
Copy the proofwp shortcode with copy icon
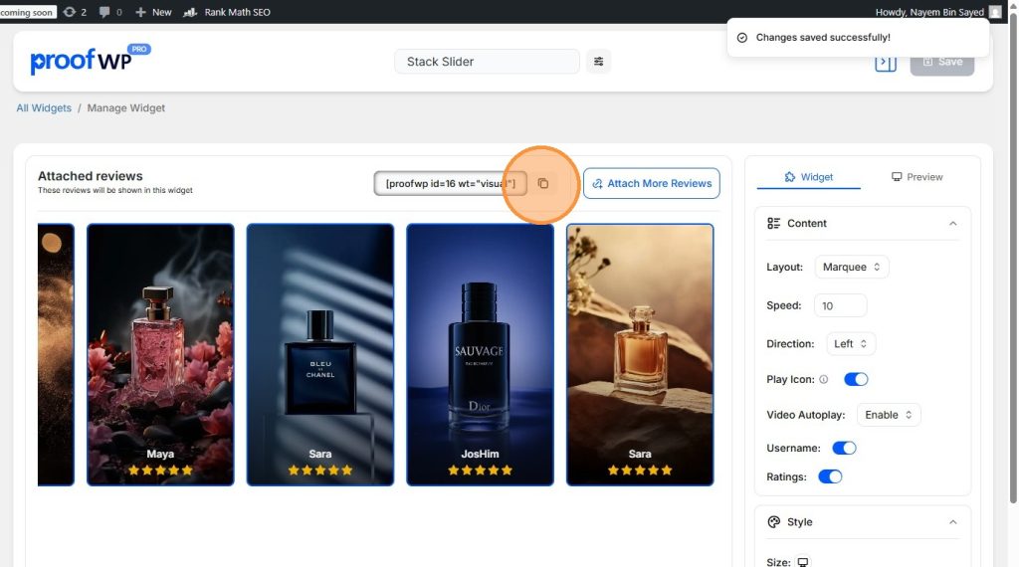tap(543, 184)
